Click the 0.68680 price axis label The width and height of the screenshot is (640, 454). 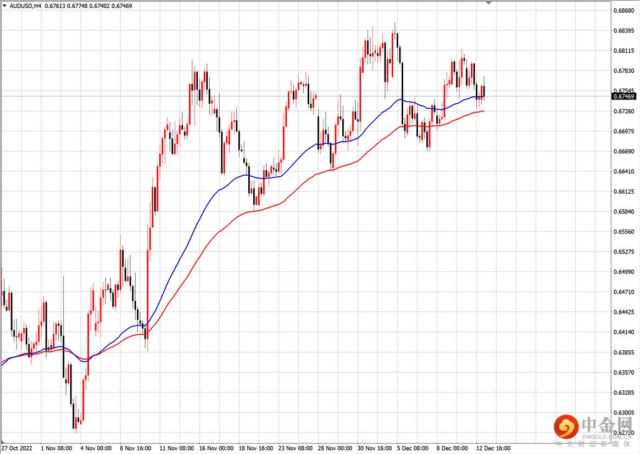click(624, 10)
